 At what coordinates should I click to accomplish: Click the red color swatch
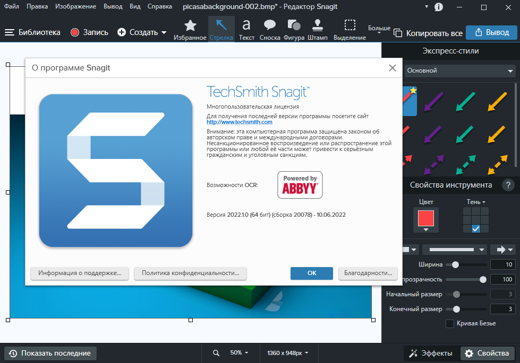click(x=426, y=218)
